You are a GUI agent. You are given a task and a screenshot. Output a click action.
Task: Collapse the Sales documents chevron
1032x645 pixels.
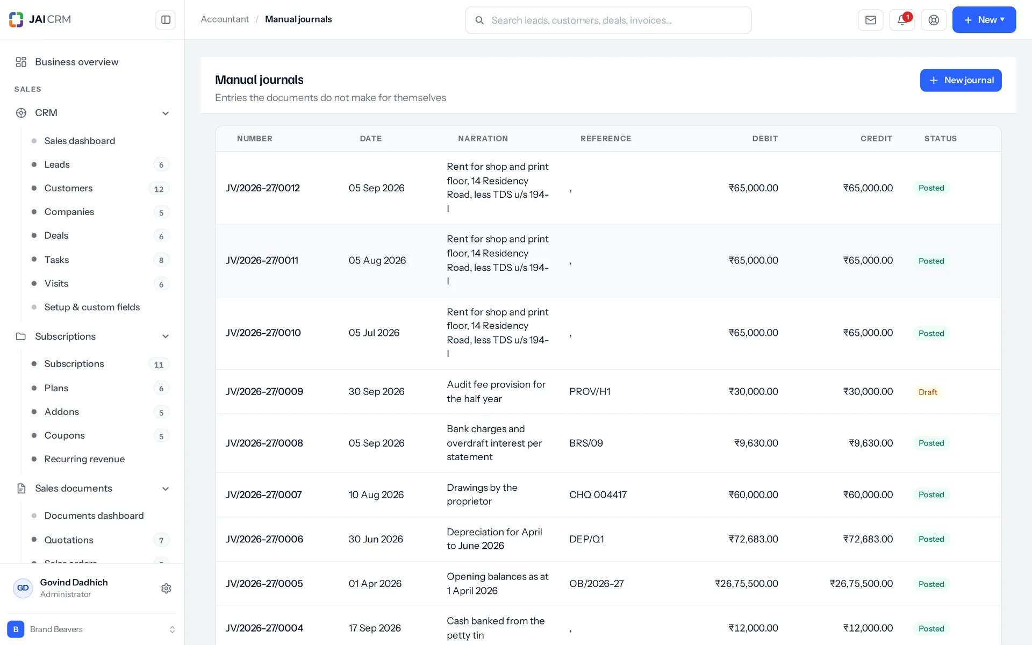tap(166, 489)
